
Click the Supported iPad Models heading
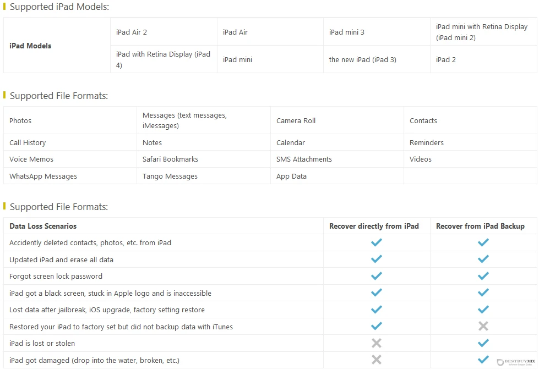coord(59,7)
